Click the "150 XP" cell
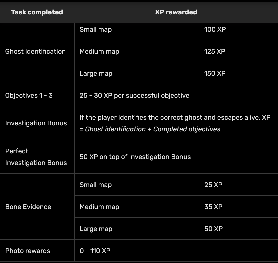 pos(215,73)
